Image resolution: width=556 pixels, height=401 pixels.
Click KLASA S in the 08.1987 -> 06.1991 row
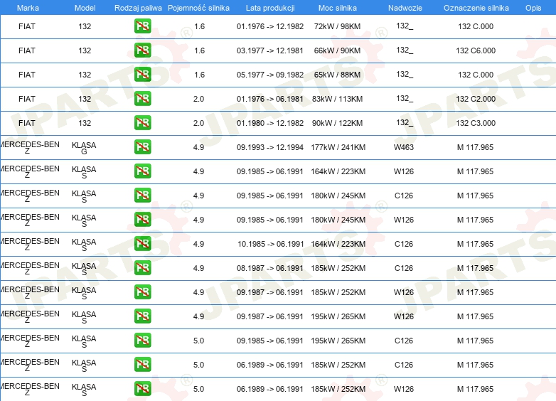point(84,269)
